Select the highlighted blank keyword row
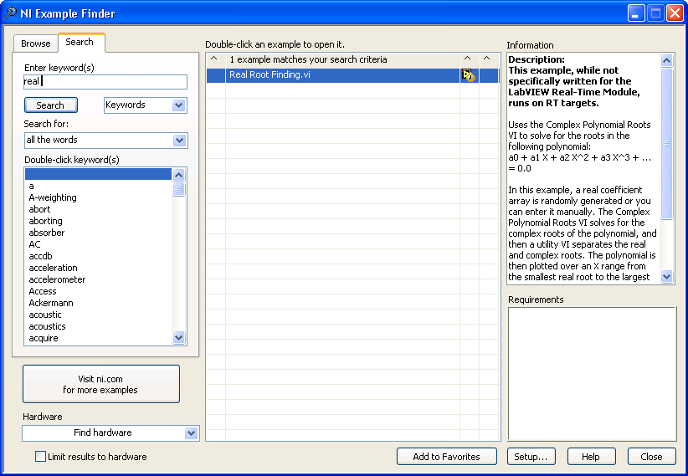This screenshot has height=476, width=688. (x=98, y=175)
